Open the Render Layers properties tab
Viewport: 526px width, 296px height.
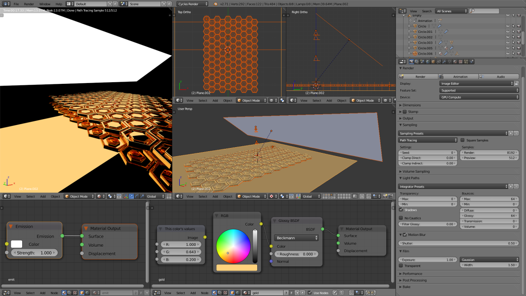(x=417, y=62)
